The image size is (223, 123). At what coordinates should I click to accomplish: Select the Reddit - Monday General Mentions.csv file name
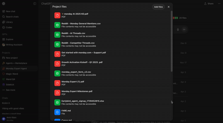pyautogui.click(x=81, y=24)
